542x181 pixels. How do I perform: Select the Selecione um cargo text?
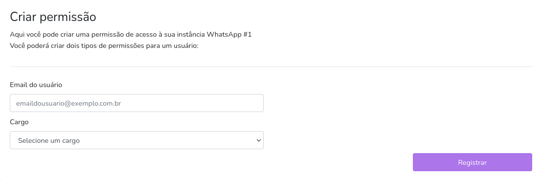pos(49,140)
